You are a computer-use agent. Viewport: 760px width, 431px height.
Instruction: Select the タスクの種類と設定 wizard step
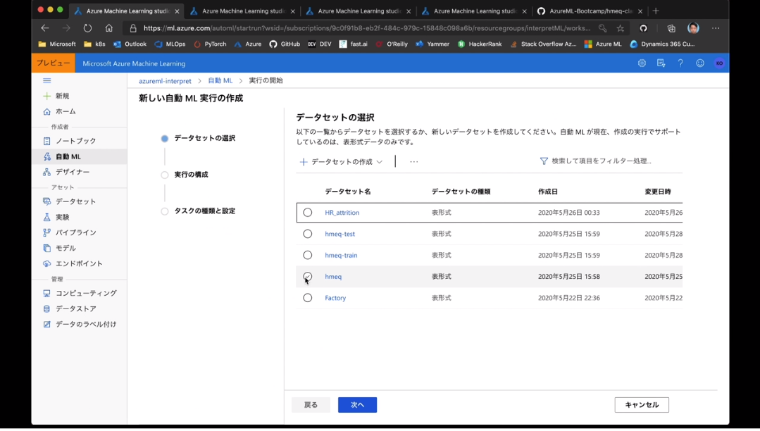coord(204,211)
